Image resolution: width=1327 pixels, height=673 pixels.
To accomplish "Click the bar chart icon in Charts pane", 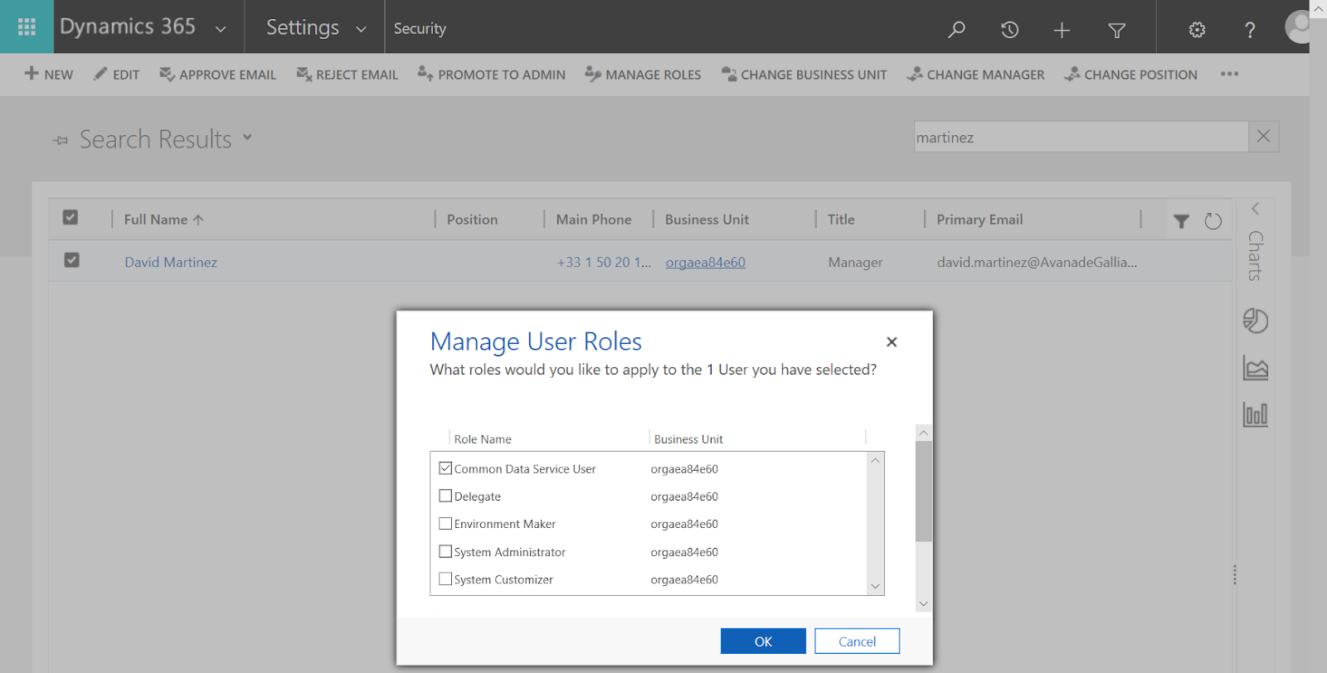I will [1255, 414].
